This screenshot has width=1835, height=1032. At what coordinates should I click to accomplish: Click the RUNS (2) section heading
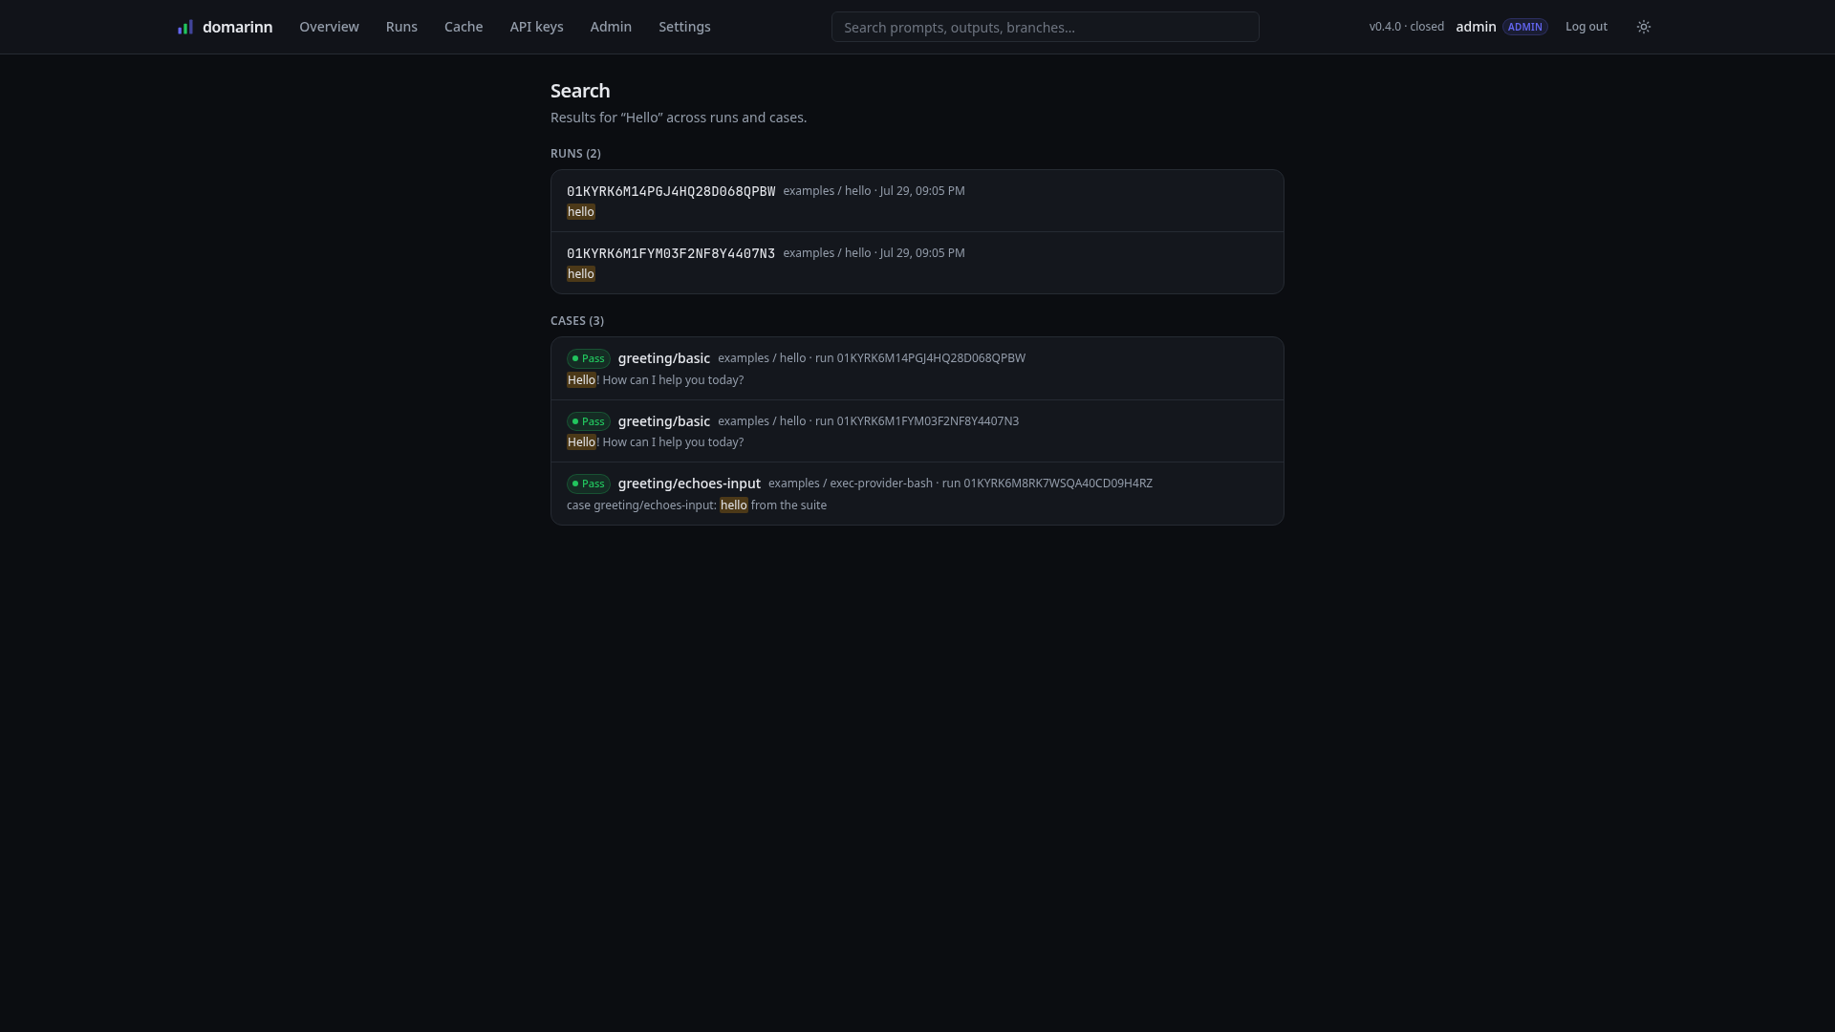(575, 154)
